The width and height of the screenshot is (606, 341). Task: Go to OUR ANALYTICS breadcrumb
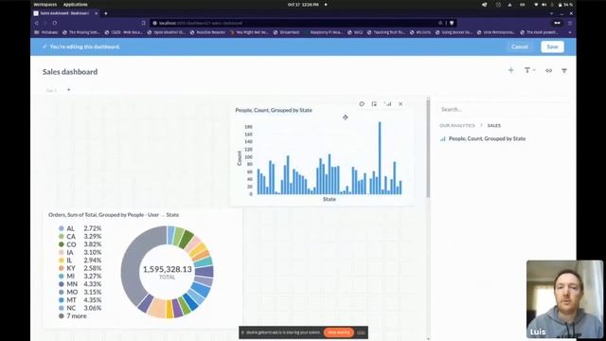456,126
